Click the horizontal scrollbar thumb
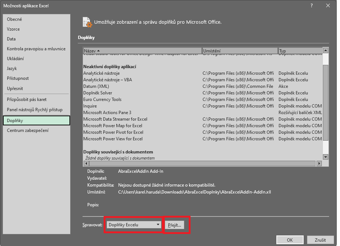This screenshot has height=246, width=340. click(202, 163)
